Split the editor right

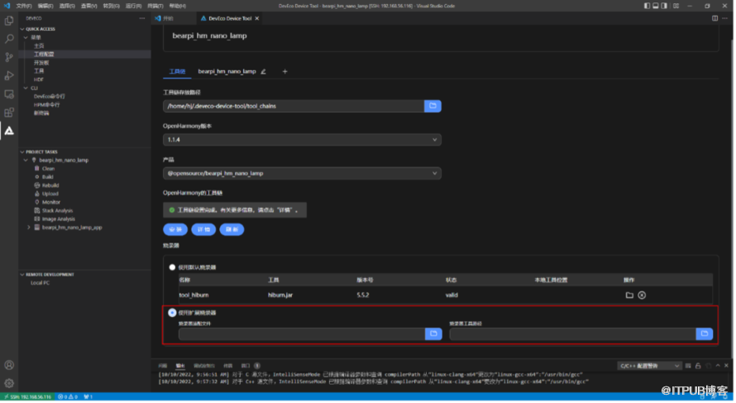(715, 18)
